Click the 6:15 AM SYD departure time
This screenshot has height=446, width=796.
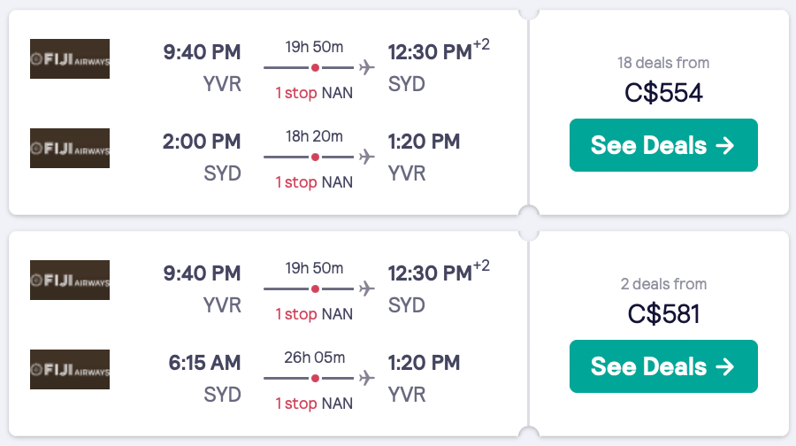click(204, 363)
